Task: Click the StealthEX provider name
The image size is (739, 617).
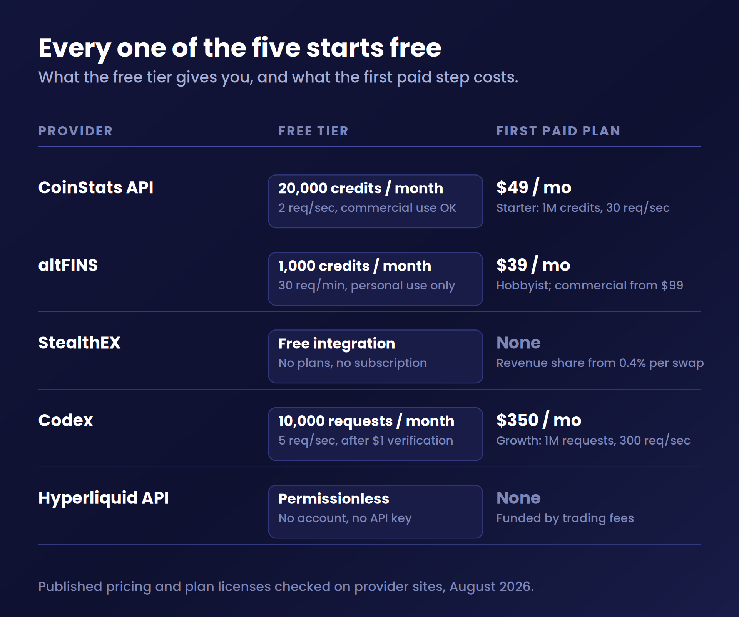Action: tap(79, 343)
